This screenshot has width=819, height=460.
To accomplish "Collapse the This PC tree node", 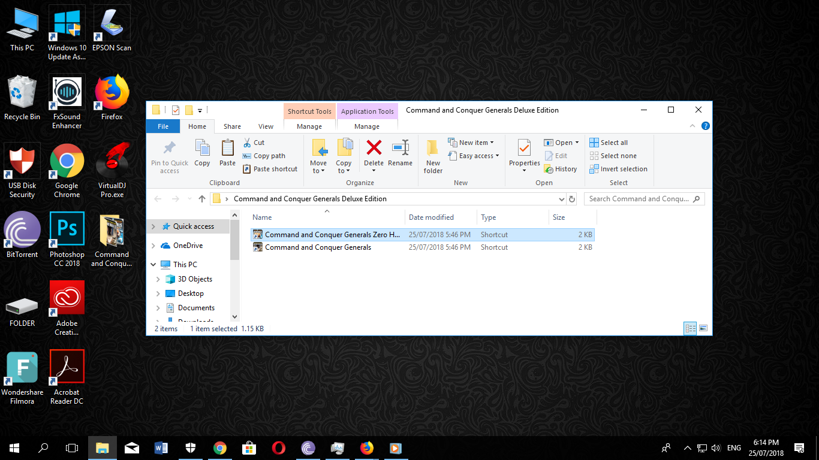I will [153, 265].
